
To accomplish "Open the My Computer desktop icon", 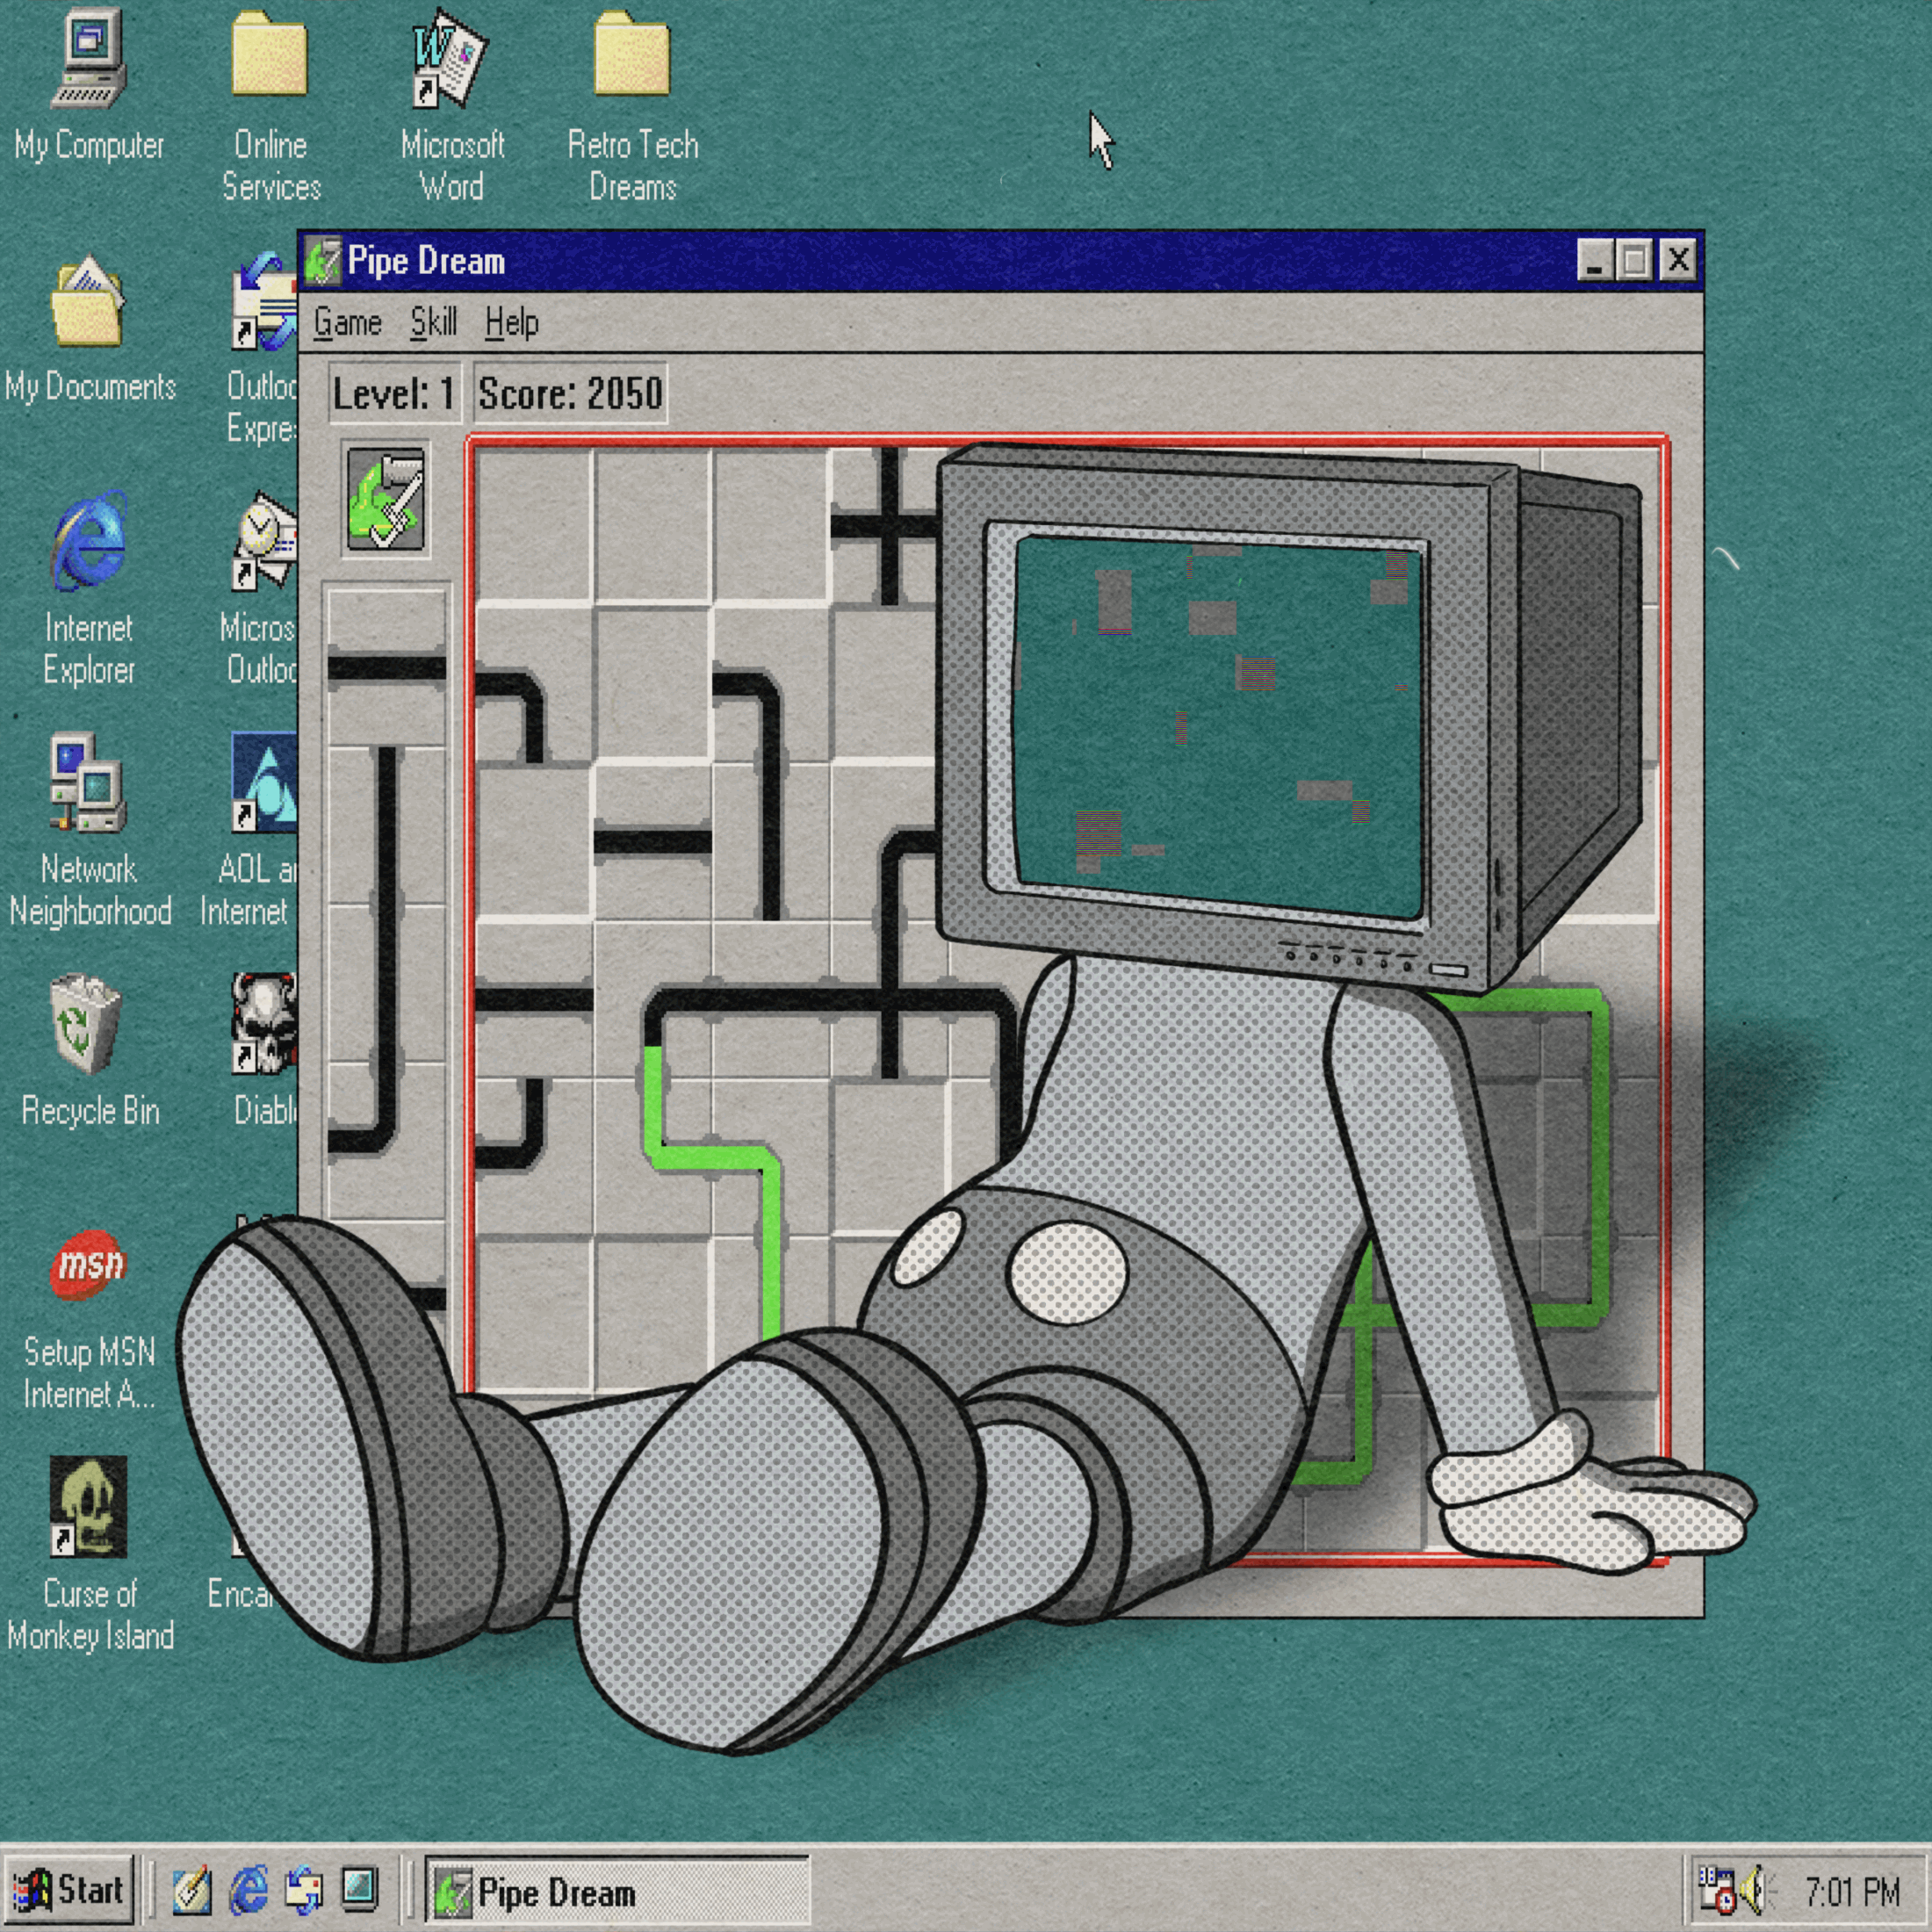I will (88, 58).
